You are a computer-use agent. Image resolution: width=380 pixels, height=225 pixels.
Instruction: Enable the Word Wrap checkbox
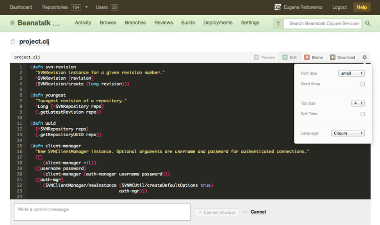tap(362, 84)
